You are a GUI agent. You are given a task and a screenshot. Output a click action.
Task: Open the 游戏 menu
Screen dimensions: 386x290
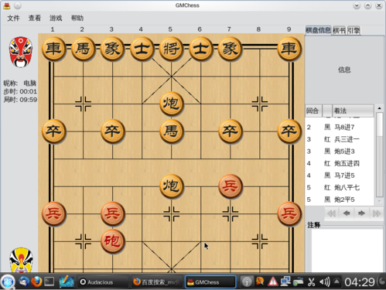point(56,18)
